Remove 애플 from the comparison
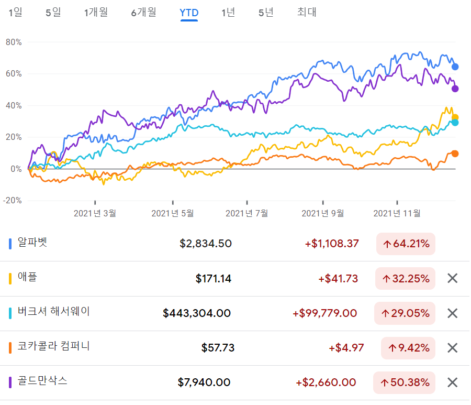 pos(452,278)
